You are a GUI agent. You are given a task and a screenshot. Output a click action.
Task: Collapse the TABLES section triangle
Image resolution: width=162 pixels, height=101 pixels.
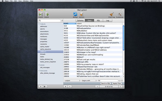(x=39, y=24)
